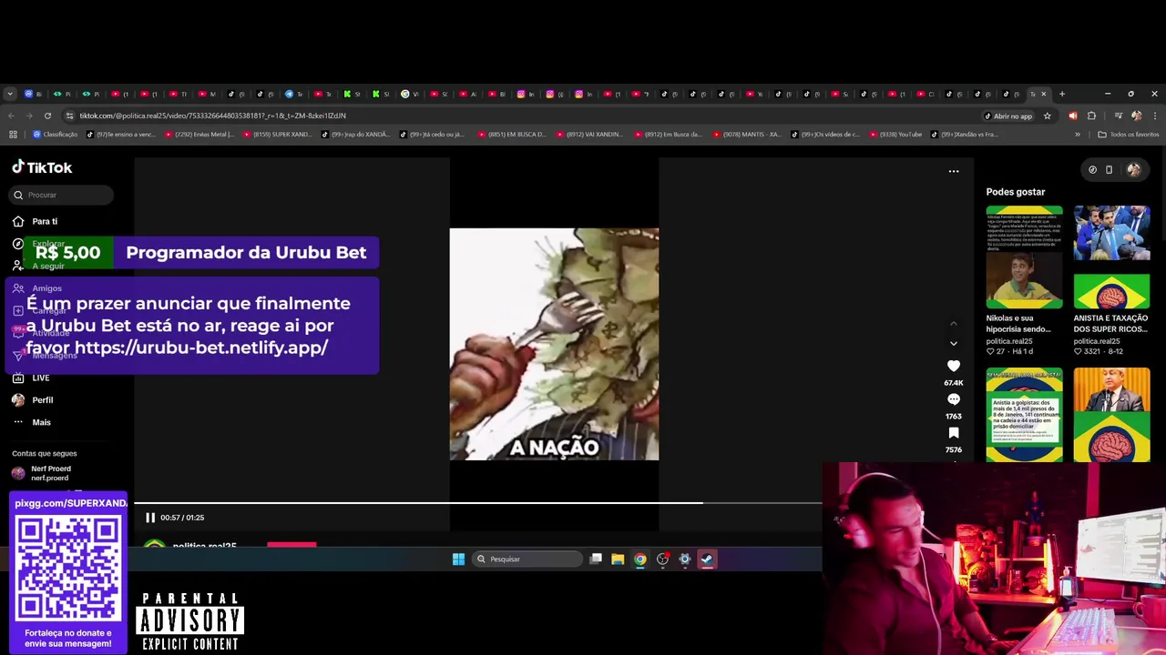1166x655 pixels.
Task: Open (9338) YouTube bookmark
Action: click(895, 135)
